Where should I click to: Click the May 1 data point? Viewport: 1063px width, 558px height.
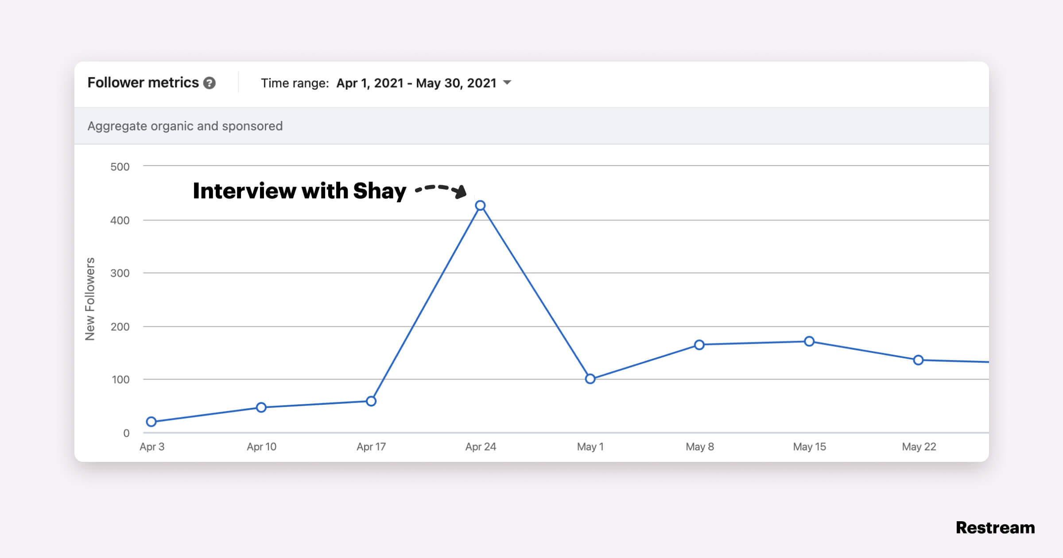(590, 379)
